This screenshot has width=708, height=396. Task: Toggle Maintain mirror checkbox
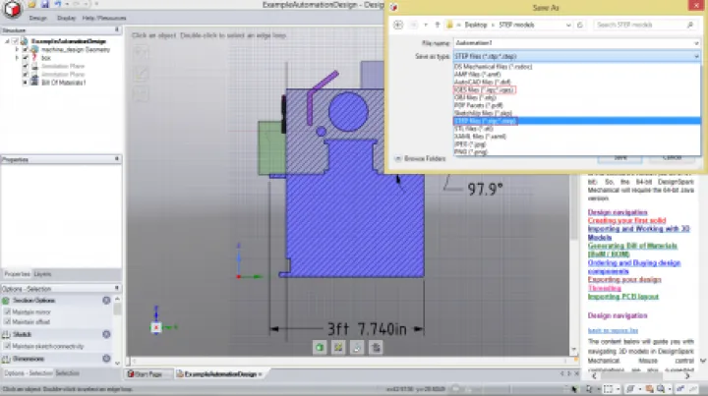click(x=8, y=311)
